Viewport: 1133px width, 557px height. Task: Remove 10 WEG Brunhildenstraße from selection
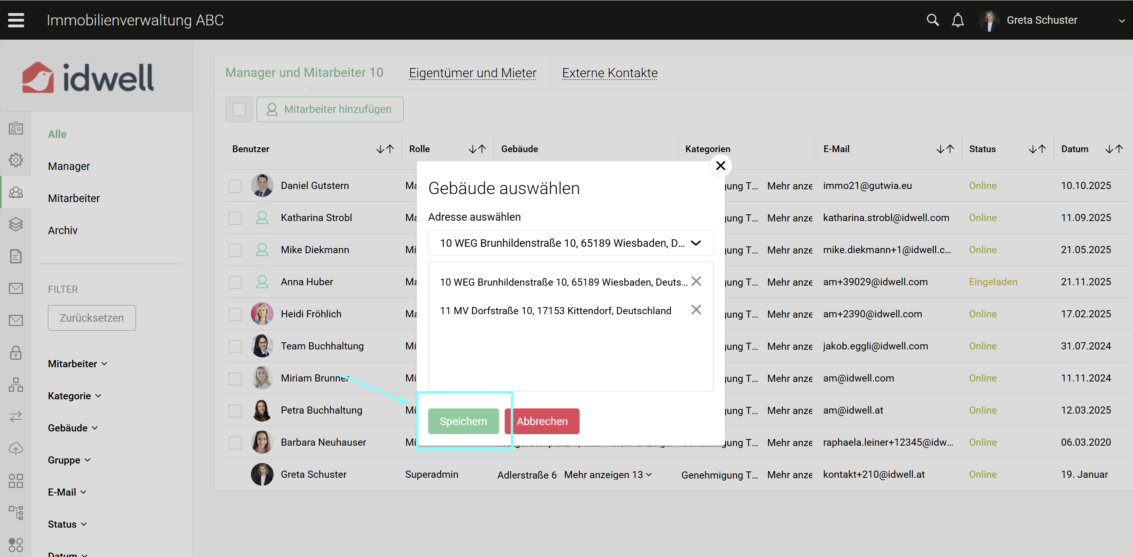click(x=696, y=281)
